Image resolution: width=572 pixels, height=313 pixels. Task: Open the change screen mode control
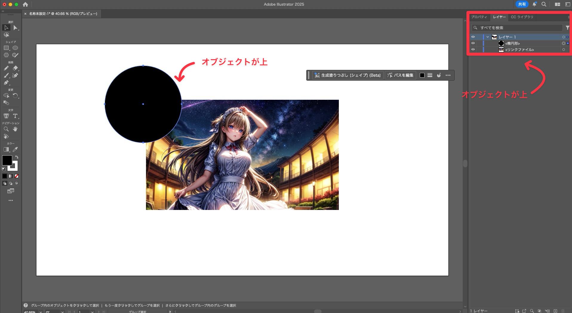11,191
